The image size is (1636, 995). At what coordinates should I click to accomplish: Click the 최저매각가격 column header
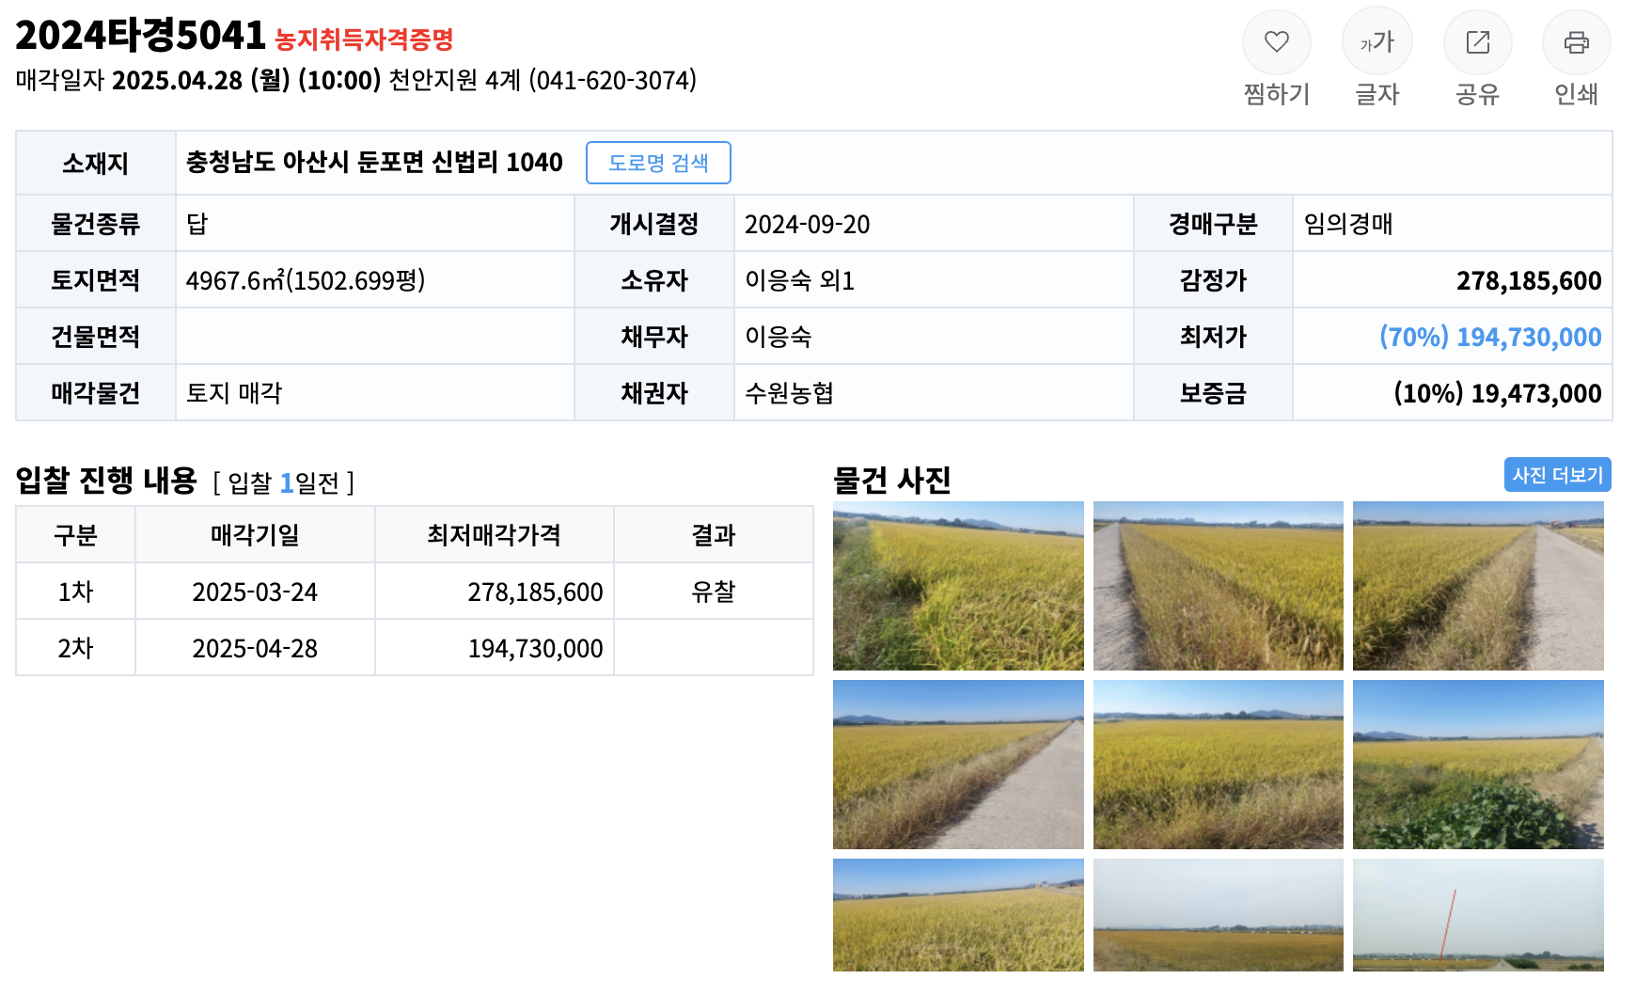pos(494,535)
